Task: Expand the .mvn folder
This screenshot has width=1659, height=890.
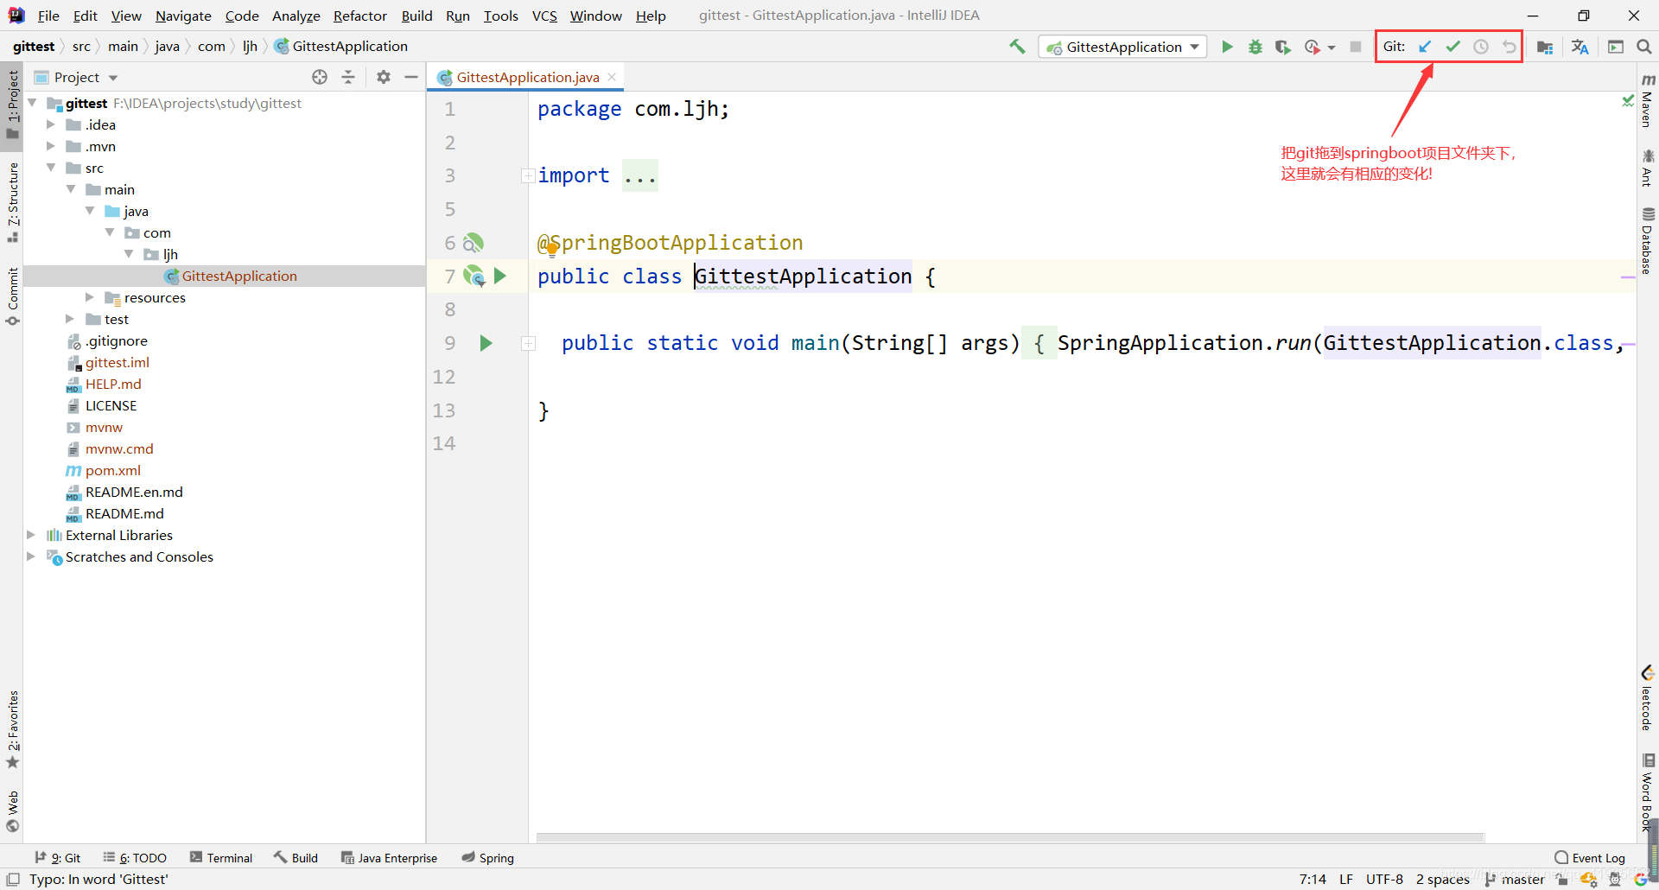Action: click(x=51, y=146)
